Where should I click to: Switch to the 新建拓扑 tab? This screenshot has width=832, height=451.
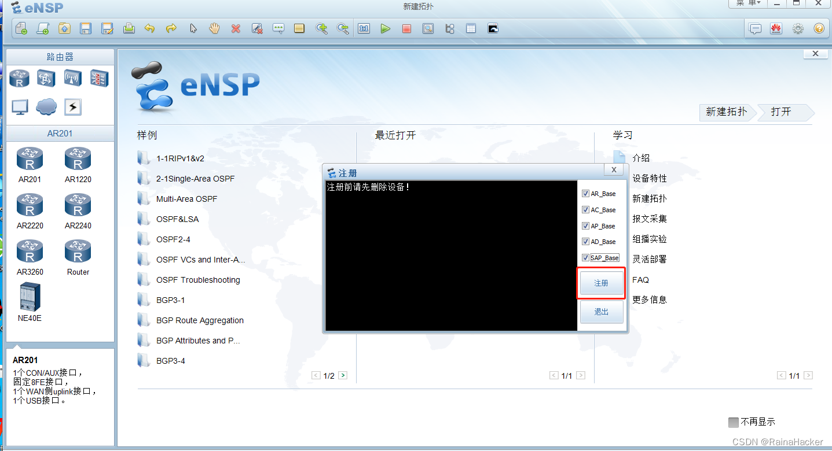coord(725,112)
